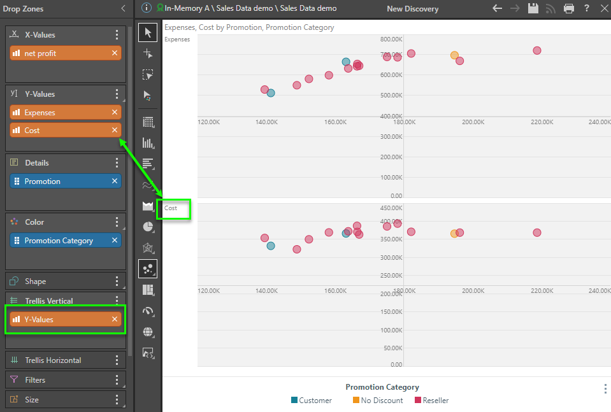Select the pie chart visualization icon
Viewport: 611px width, 412px height.
[148, 226]
